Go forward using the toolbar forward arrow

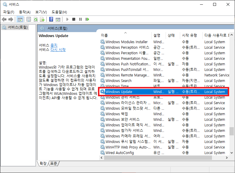click(11, 19)
